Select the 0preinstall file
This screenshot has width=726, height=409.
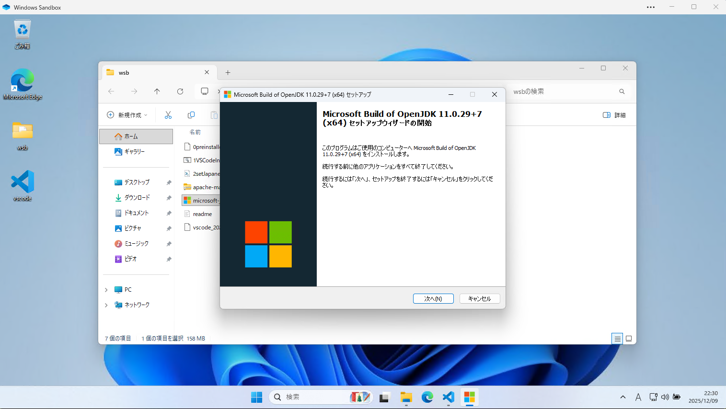201,147
